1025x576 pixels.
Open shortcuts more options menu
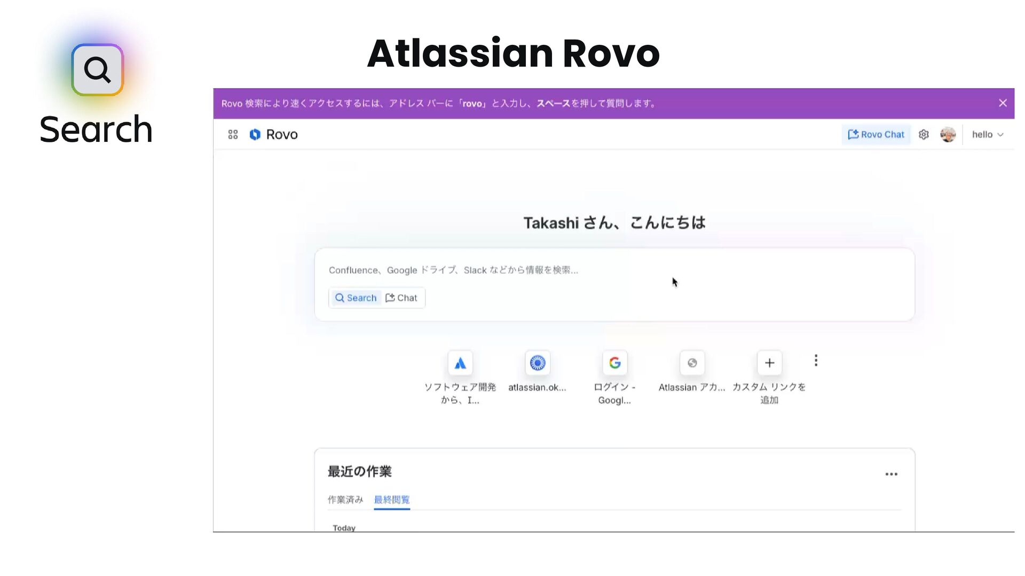coord(816,361)
